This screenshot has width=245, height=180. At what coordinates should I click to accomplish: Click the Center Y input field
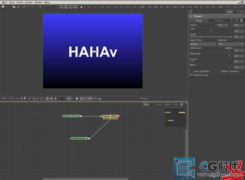click(239, 25)
